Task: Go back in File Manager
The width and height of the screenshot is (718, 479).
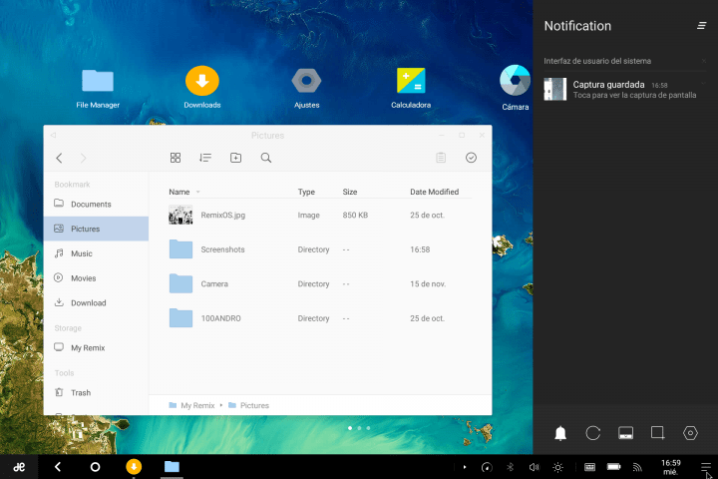Action: click(x=59, y=158)
